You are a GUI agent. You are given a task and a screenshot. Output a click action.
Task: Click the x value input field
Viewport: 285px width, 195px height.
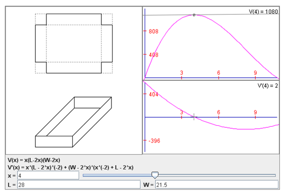tap(48, 175)
